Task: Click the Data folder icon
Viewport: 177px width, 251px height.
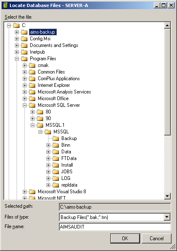Action: click(x=56, y=152)
